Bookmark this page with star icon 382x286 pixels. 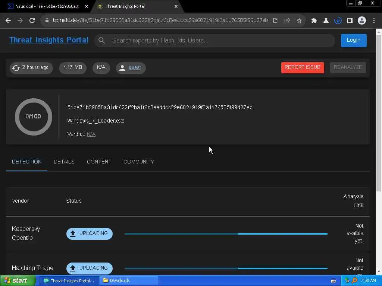(x=299, y=20)
